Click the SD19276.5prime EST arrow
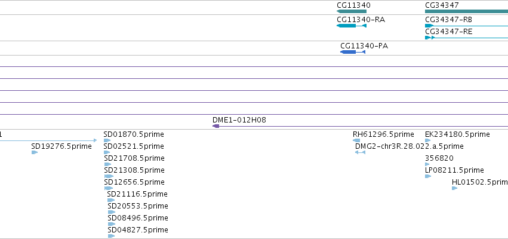Image resolution: width=508 pixels, height=239 pixels. click(35, 152)
